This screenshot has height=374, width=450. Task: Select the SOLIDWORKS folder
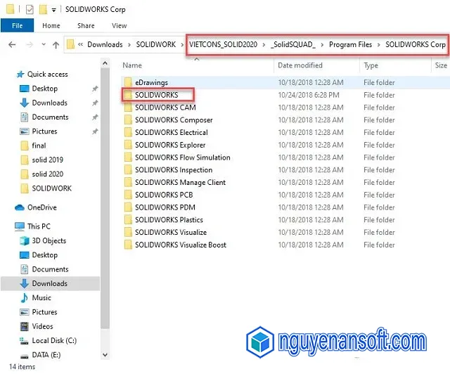click(x=156, y=95)
